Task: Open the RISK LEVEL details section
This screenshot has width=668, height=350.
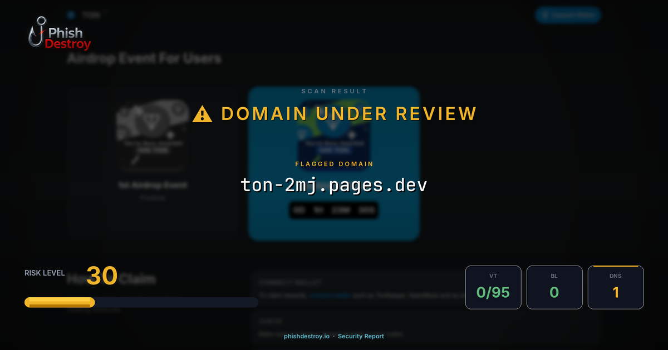Action: [x=44, y=273]
